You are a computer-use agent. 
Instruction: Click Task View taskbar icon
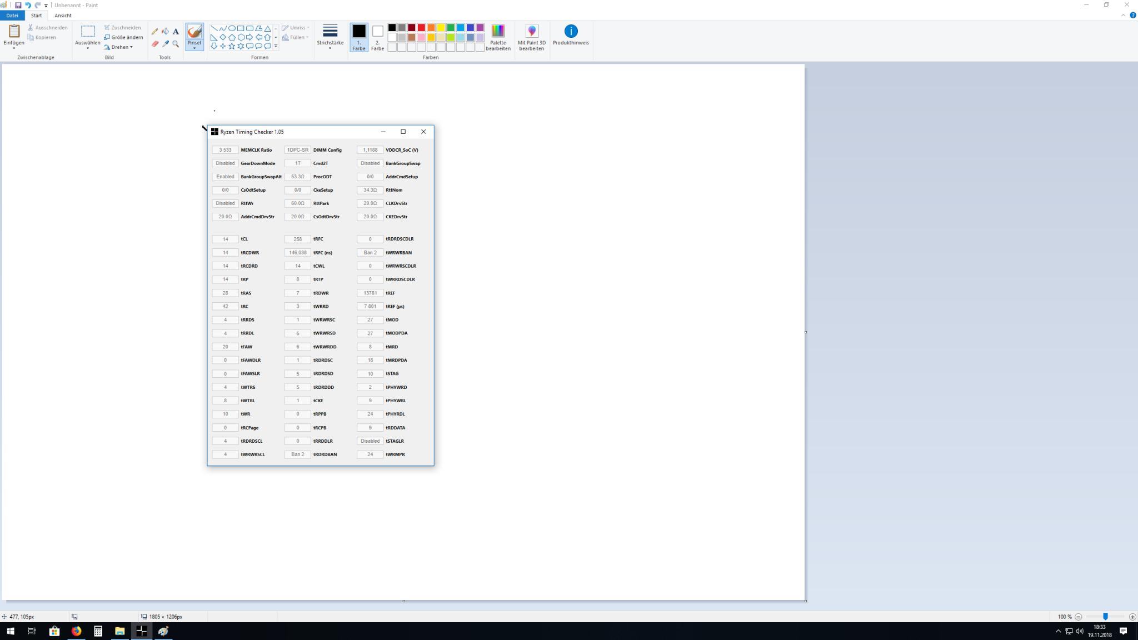click(x=32, y=631)
